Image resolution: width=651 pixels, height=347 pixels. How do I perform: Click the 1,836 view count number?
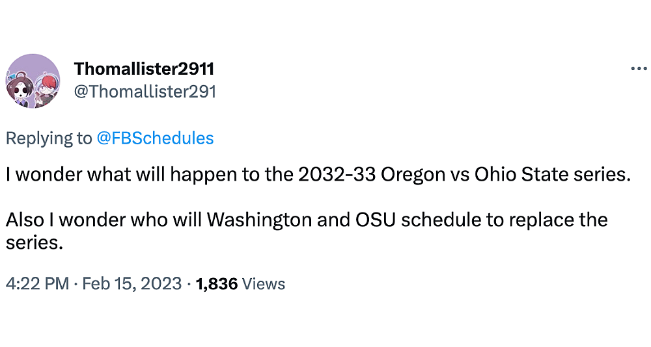click(216, 284)
